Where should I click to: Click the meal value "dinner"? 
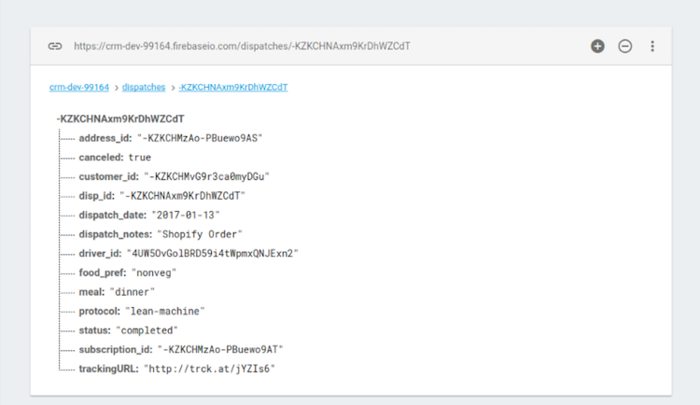[x=133, y=292]
